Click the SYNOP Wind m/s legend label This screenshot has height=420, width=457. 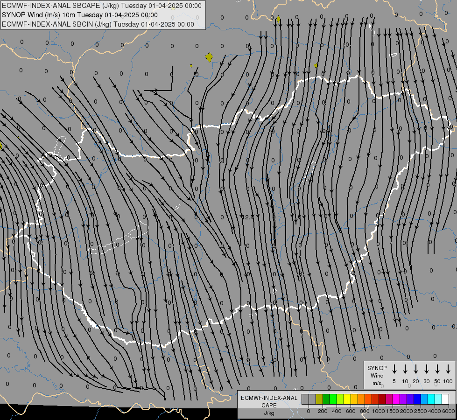pyautogui.click(x=377, y=376)
